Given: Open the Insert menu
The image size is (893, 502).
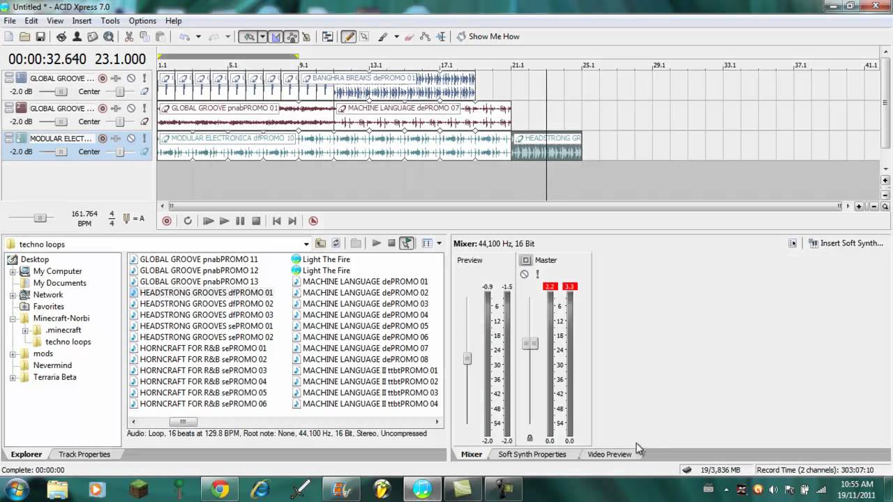Looking at the screenshot, I should pyautogui.click(x=82, y=21).
